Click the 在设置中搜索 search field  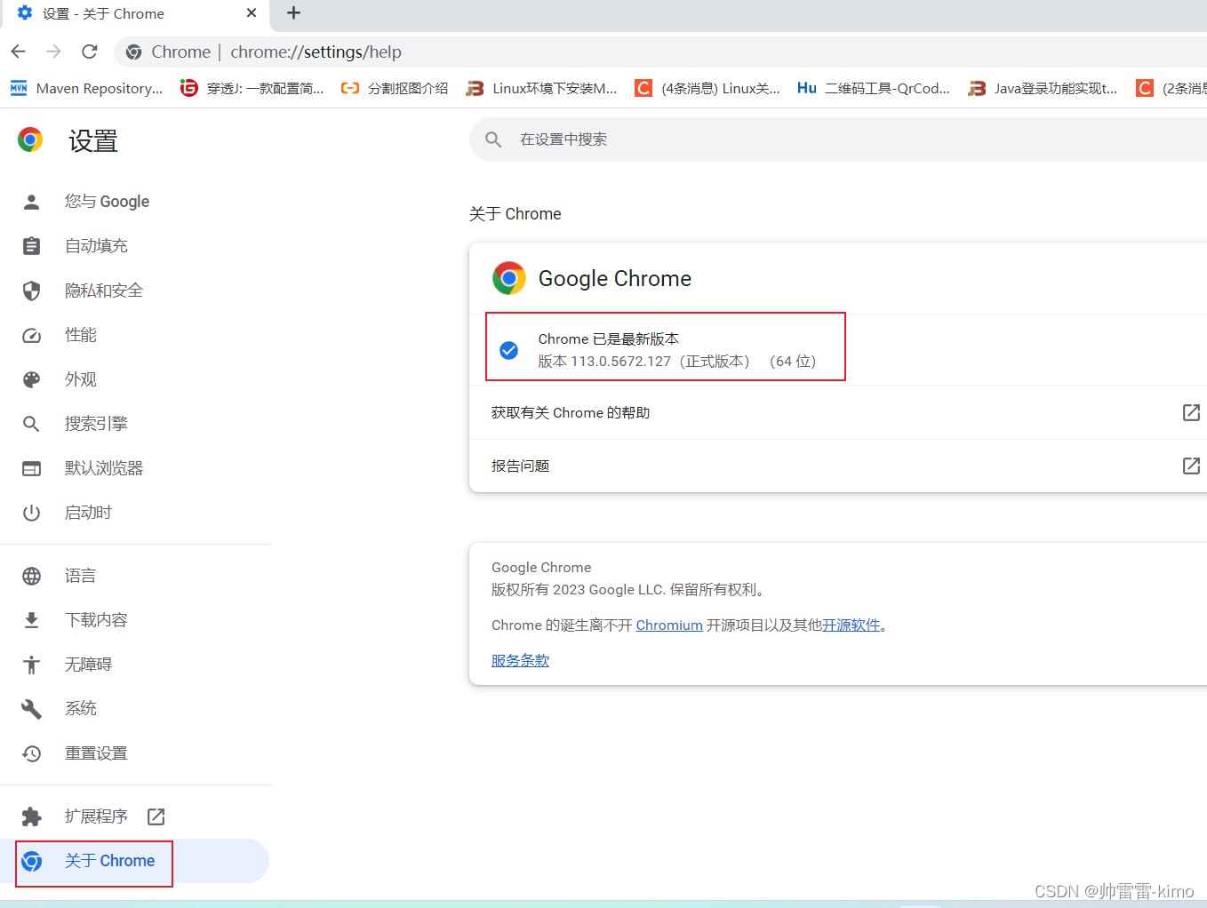(838, 139)
